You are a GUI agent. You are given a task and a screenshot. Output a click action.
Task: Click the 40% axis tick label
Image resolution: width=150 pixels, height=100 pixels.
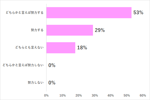pyautogui.click(x=111, y=96)
